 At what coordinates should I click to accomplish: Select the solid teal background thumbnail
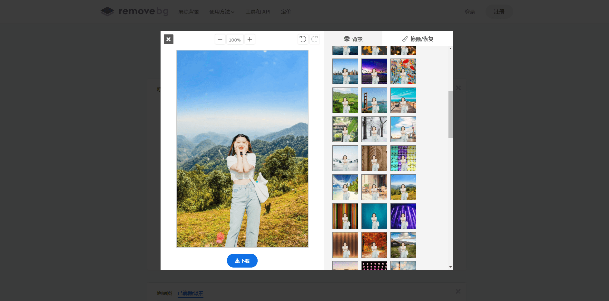point(374,216)
